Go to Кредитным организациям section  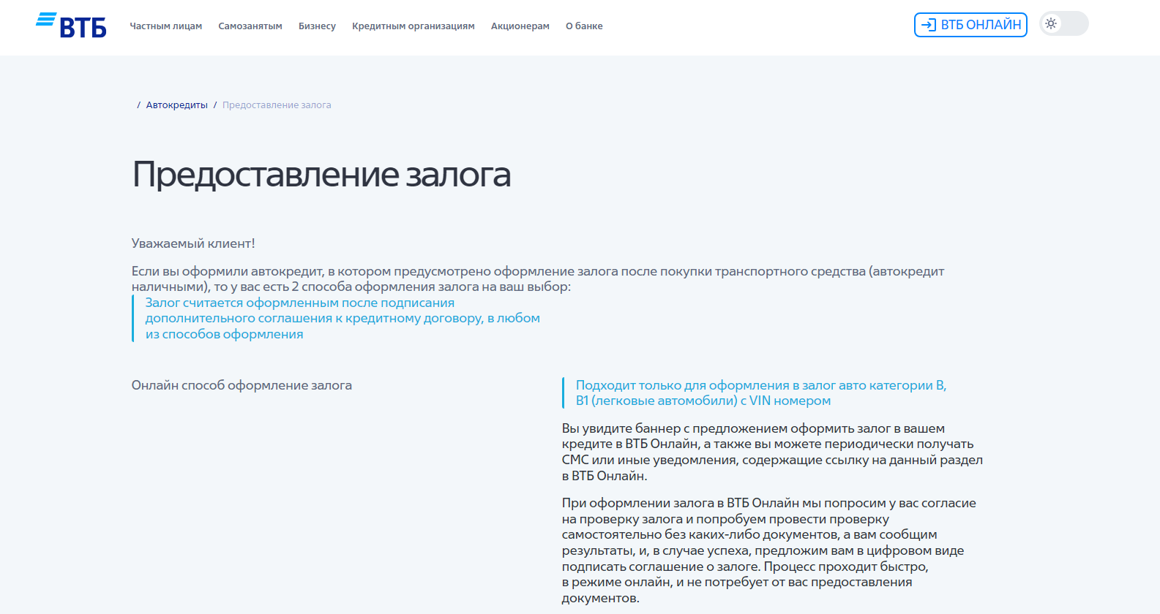pos(414,26)
